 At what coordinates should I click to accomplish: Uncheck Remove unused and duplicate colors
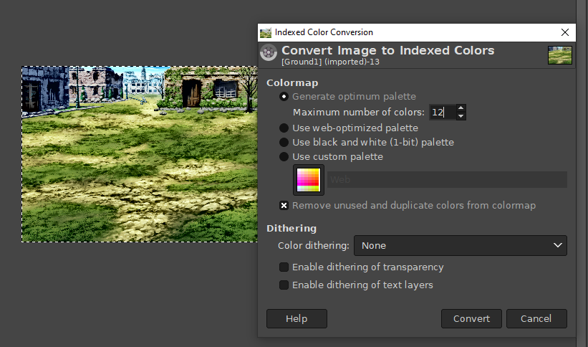click(284, 206)
